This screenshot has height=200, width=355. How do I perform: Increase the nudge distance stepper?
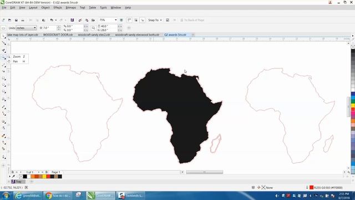tap(59, 27)
